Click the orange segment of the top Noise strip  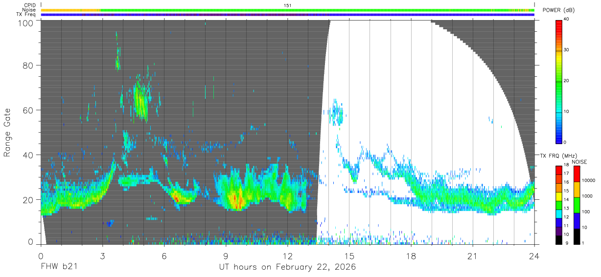coord(70,10)
